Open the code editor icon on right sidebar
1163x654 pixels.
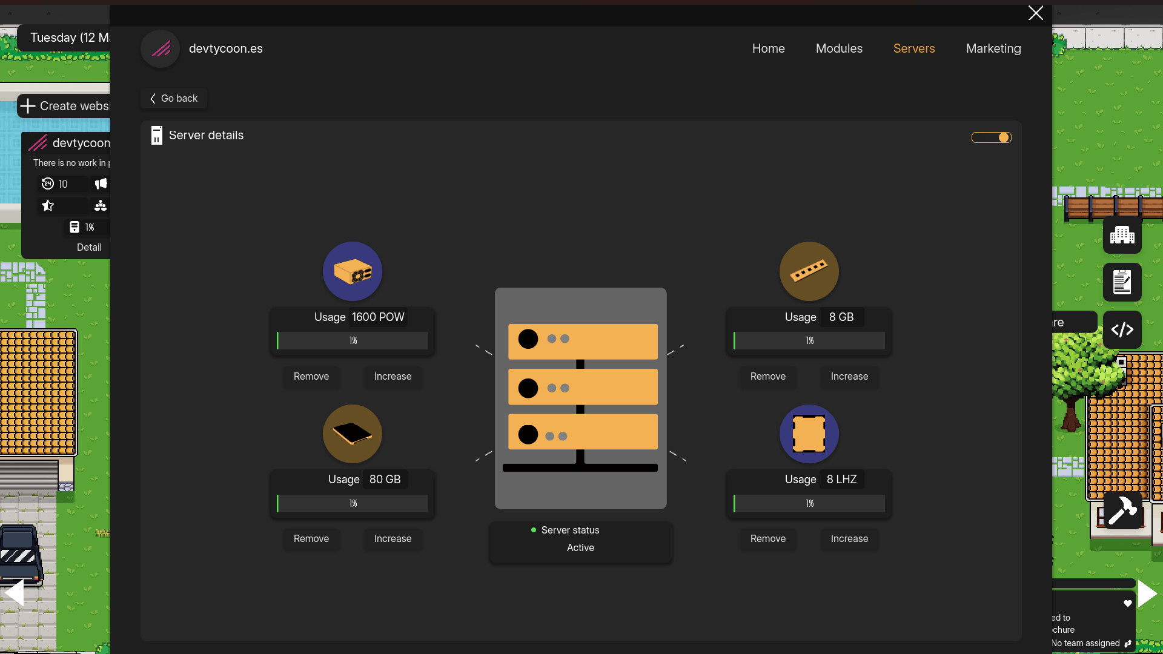coord(1122,329)
